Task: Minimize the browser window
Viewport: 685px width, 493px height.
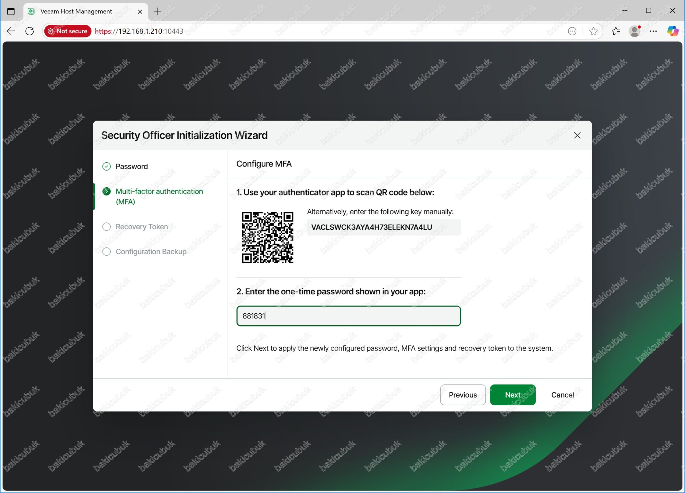Action: point(625,10)
